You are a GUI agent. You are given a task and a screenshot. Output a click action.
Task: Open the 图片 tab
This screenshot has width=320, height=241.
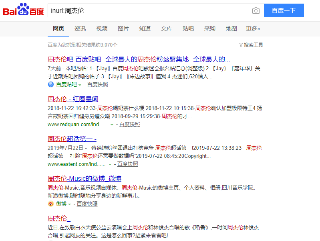pyautogui.click(x=123, y=29)
